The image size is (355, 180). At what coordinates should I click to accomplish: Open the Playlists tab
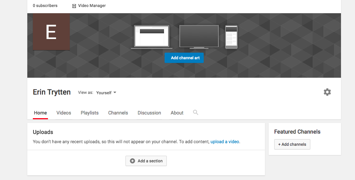(x=90, y=113)
